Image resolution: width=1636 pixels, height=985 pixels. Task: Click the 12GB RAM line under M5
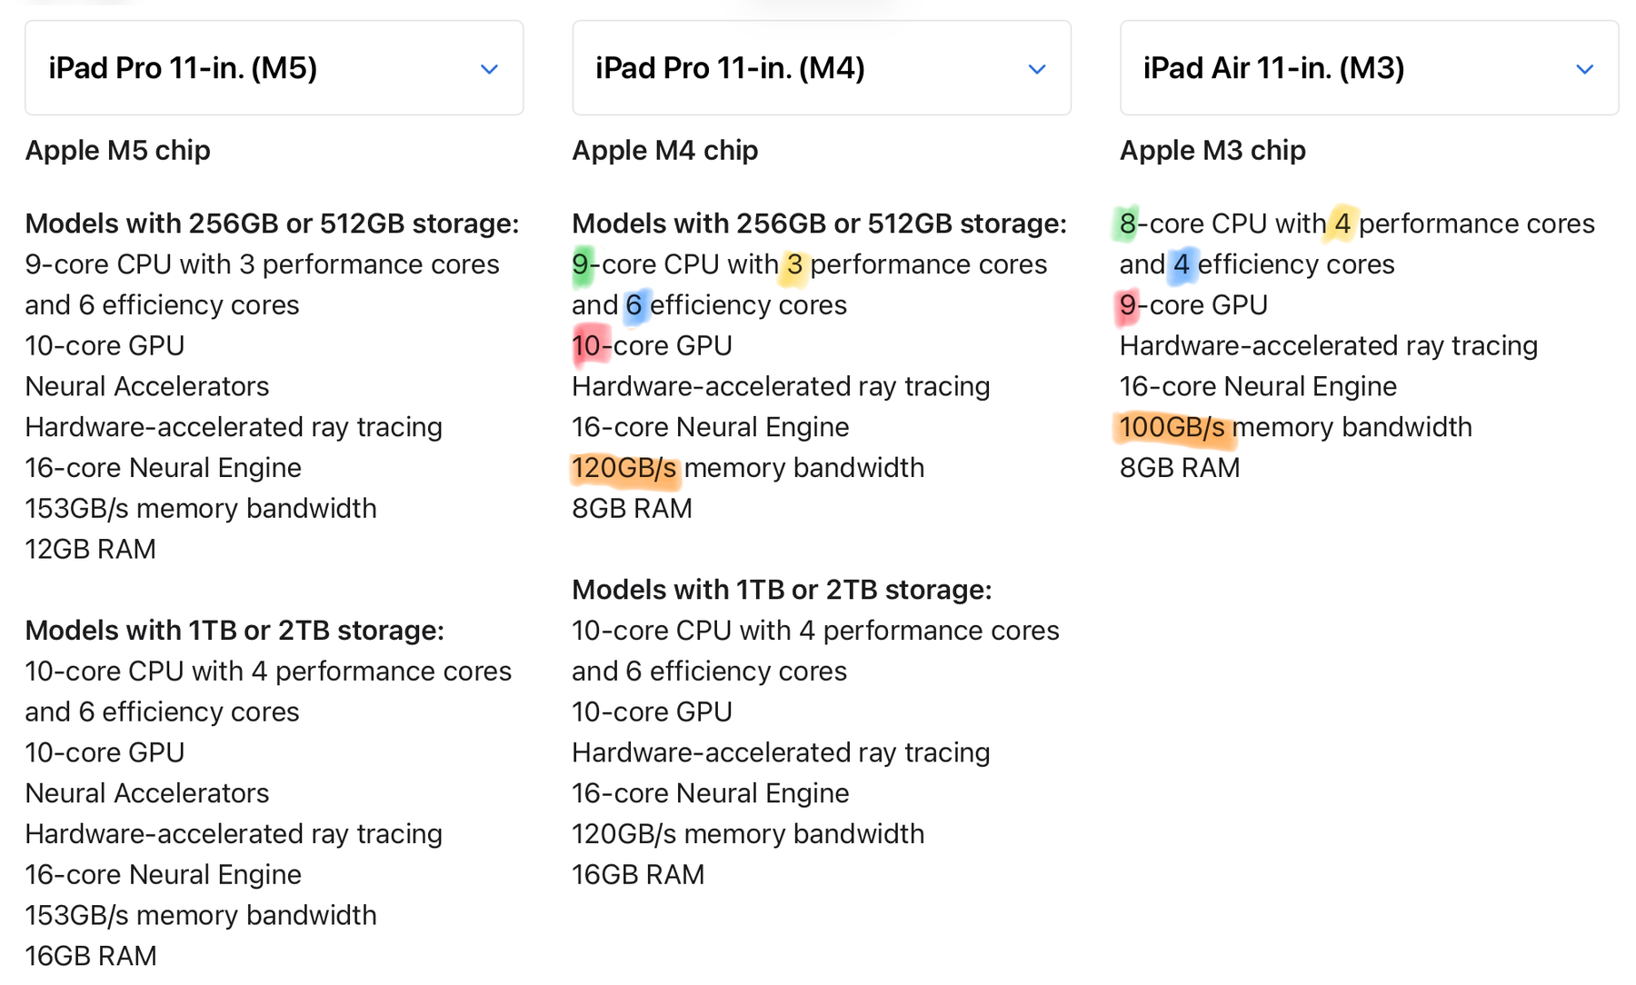coord(90,549)
